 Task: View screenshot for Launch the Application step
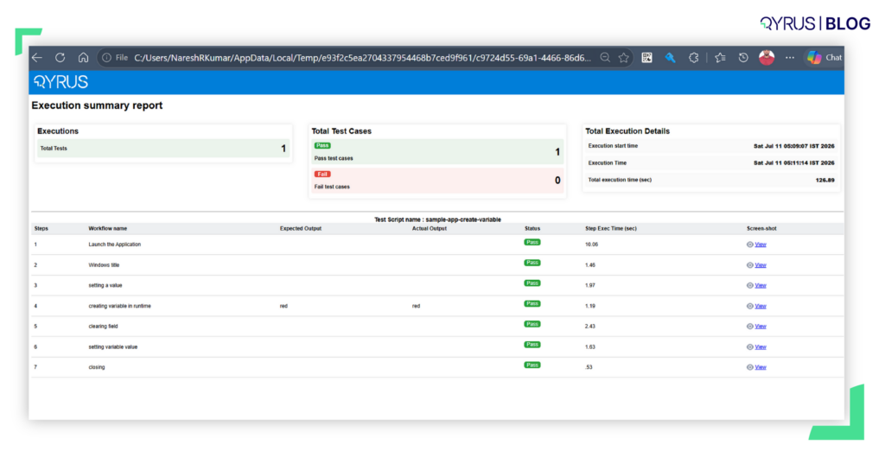pyautogui.click(x=761, y=245)
